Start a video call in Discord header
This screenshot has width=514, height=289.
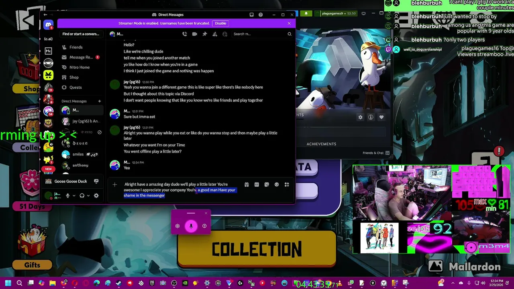click(x=195, y=34)
